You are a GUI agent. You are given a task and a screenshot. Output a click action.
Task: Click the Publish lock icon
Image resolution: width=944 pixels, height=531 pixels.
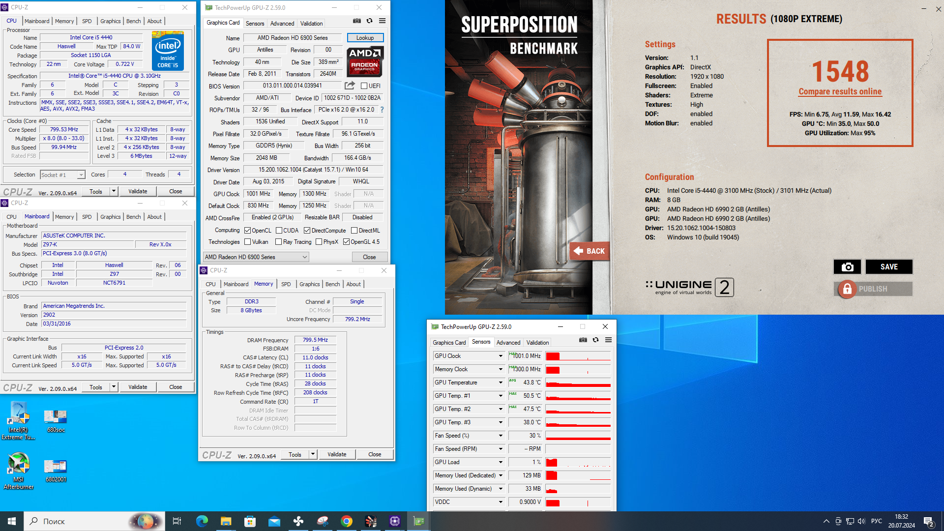pos(847,289)
